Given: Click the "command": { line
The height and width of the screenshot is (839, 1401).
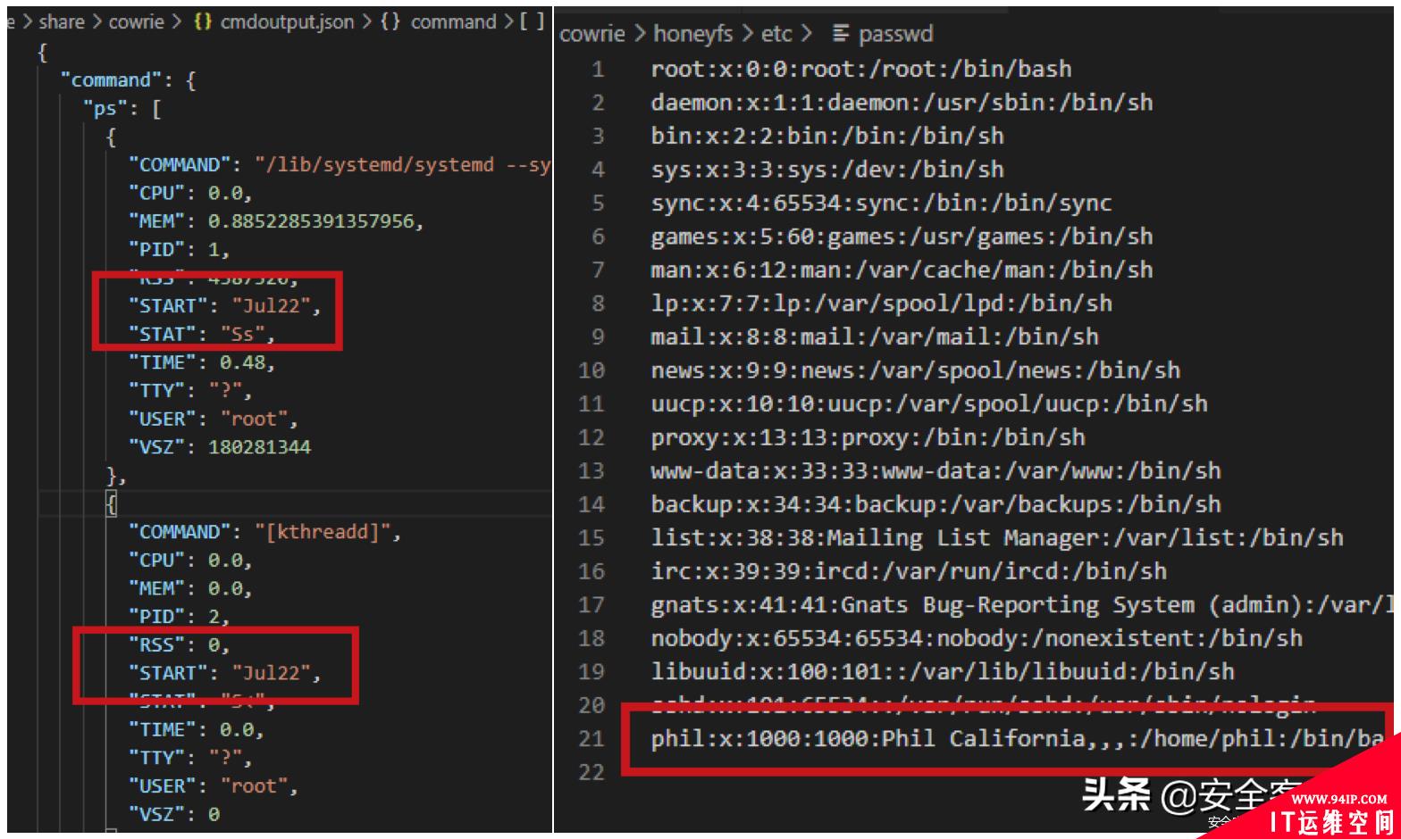Looking at the screenshot, I should point(128,80).
